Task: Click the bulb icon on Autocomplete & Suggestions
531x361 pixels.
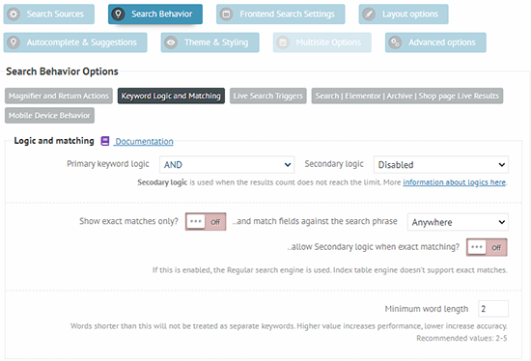Action: pos(14,42)
